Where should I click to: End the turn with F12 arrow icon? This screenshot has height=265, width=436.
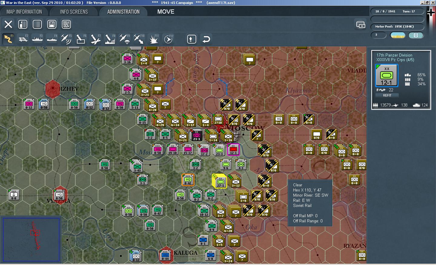point(168,39)
